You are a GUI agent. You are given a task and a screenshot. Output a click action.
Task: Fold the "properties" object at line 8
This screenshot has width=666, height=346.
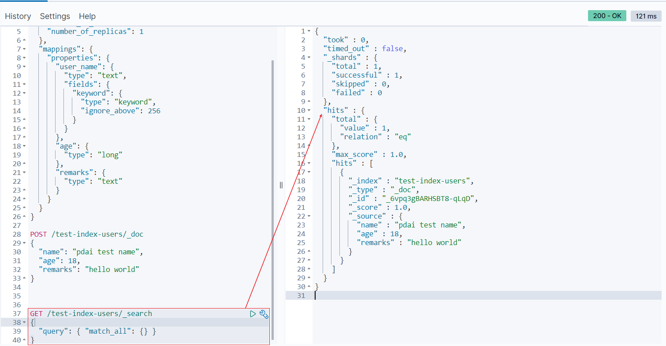(24, 58)
